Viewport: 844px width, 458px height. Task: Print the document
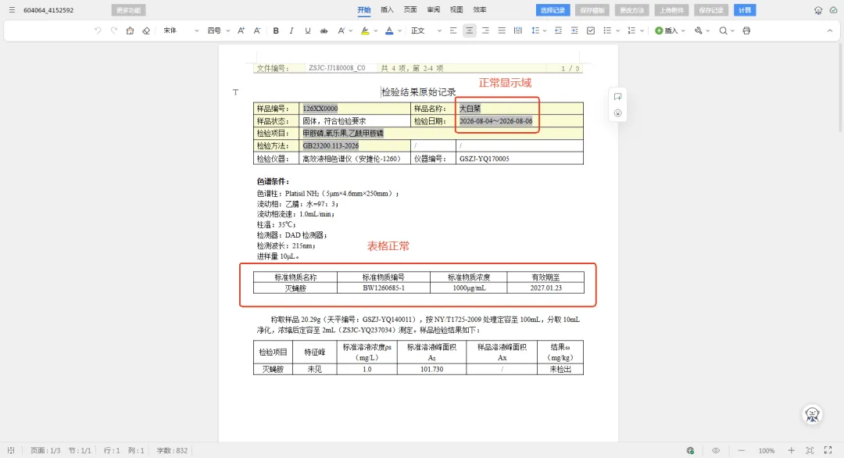click(746, 30)
